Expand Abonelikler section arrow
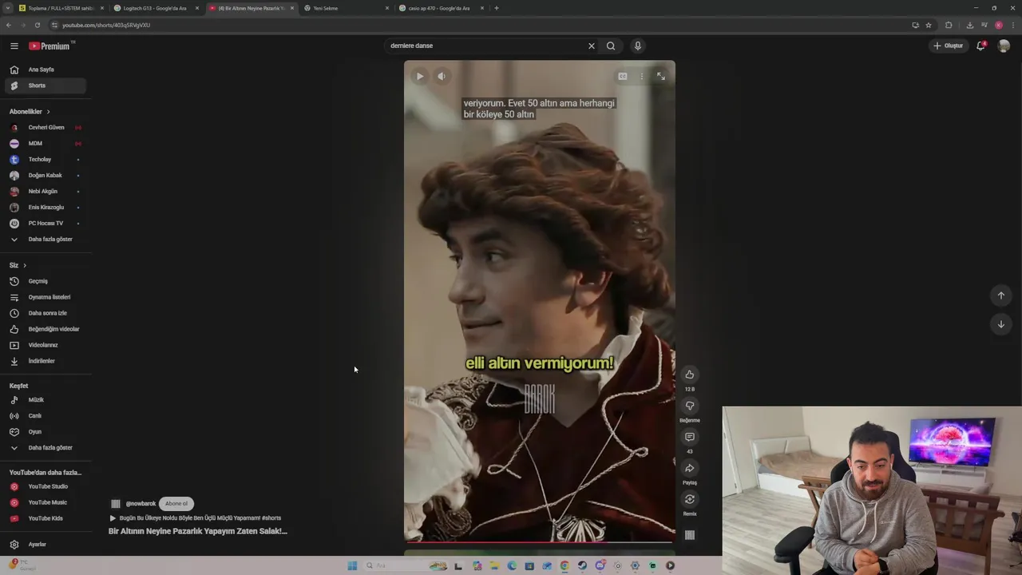Viewport: 1022px width, 575px height. click(x=48, y=112)
